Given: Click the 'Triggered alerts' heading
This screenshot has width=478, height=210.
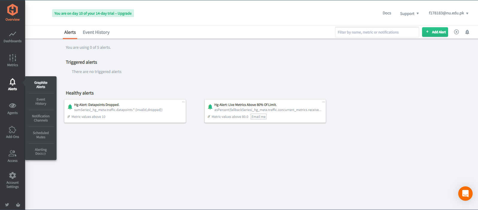Looking at the screenshot, I should [x=81, y=62].
